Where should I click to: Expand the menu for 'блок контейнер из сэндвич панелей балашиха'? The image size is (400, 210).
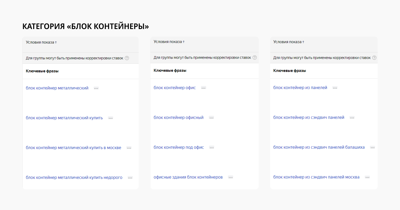(373, 147)
